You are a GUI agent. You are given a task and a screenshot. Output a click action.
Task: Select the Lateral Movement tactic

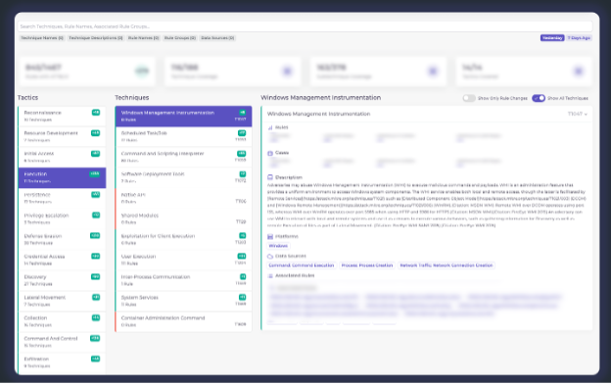click(62, 301)
